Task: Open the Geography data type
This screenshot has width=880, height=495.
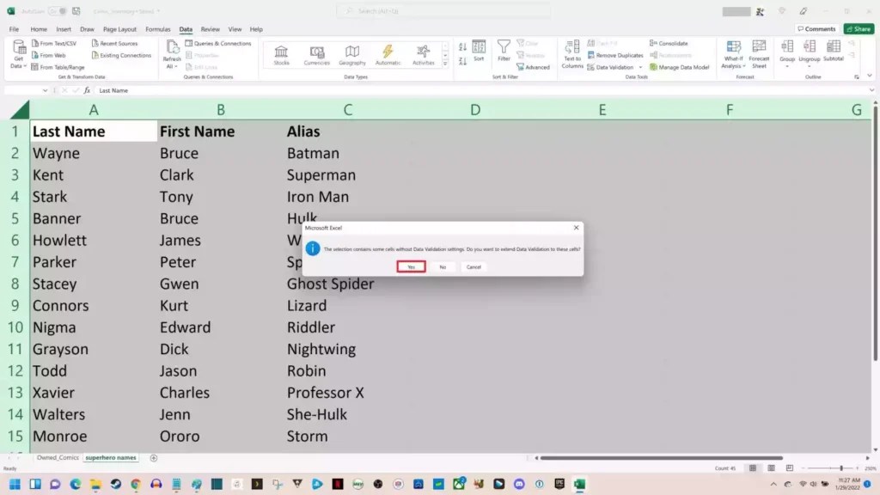Action: click(352, 54)
